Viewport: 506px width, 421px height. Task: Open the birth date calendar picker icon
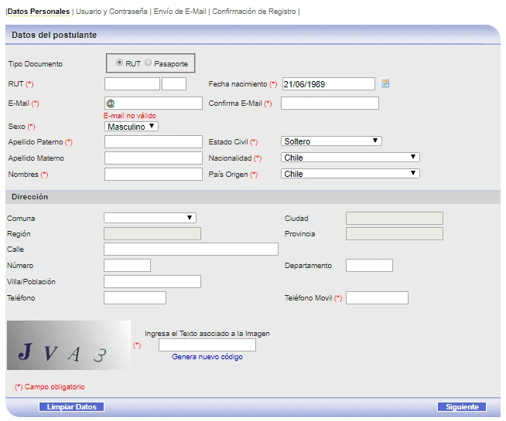click(x=385, y=83)
